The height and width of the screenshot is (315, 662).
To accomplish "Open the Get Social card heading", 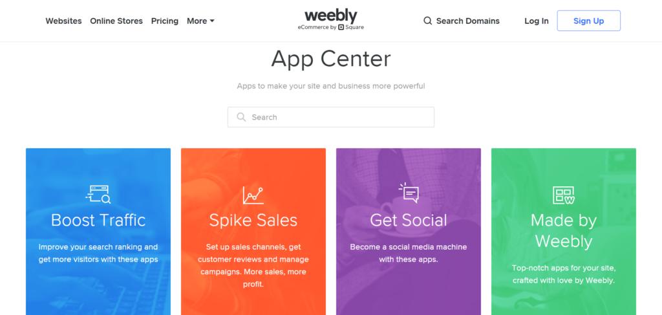I will coord(409,220).
